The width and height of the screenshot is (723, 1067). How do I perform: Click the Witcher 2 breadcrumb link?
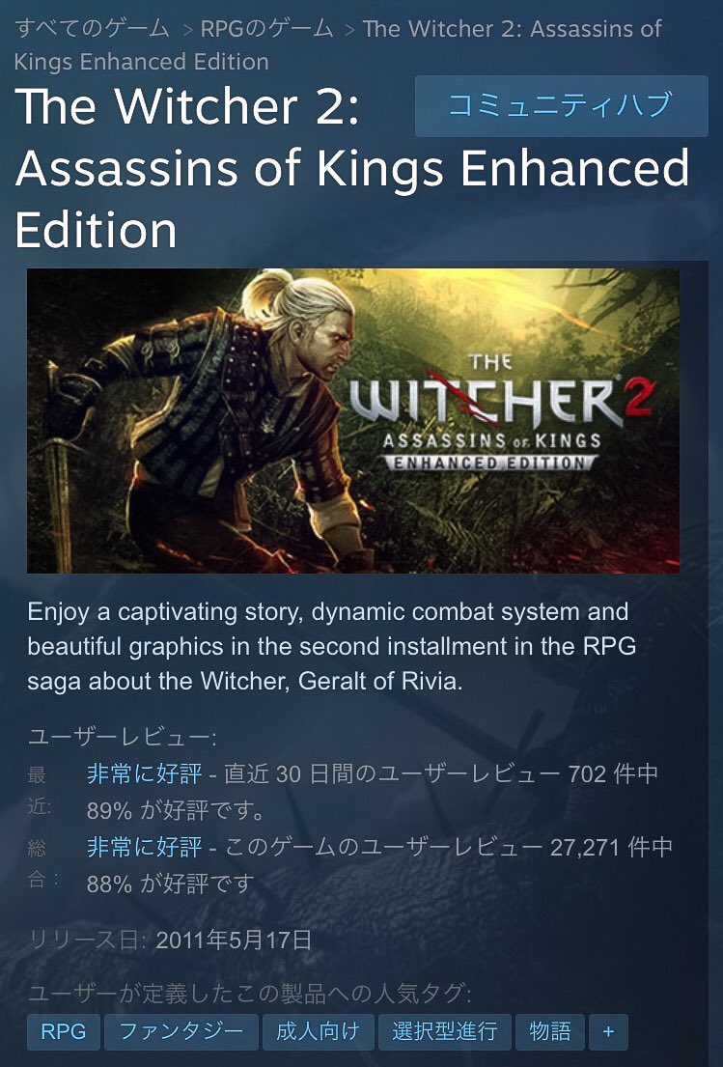click(338, 45)
